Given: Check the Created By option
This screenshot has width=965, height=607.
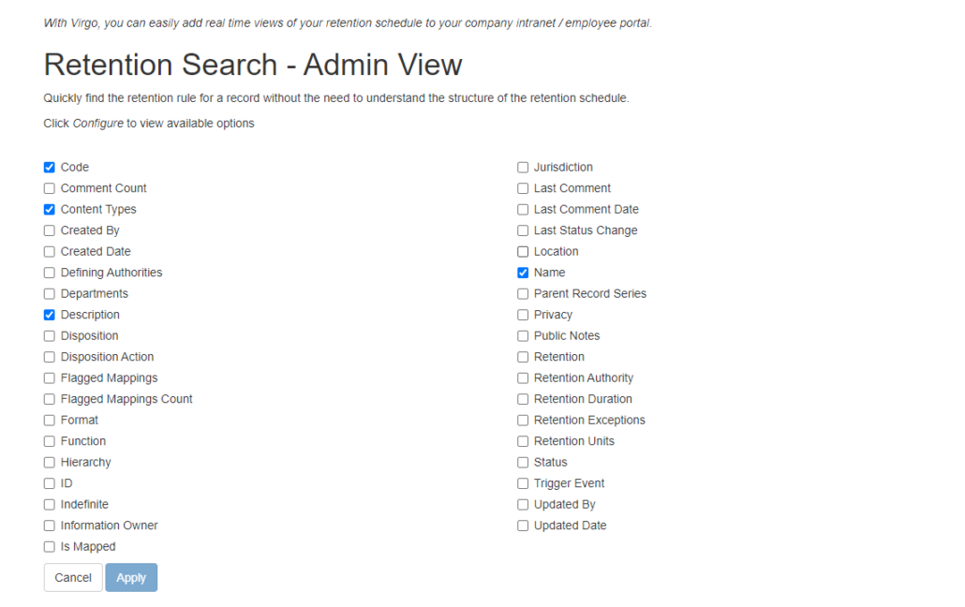Looking at the screenshot, I should tap(49, 229).
